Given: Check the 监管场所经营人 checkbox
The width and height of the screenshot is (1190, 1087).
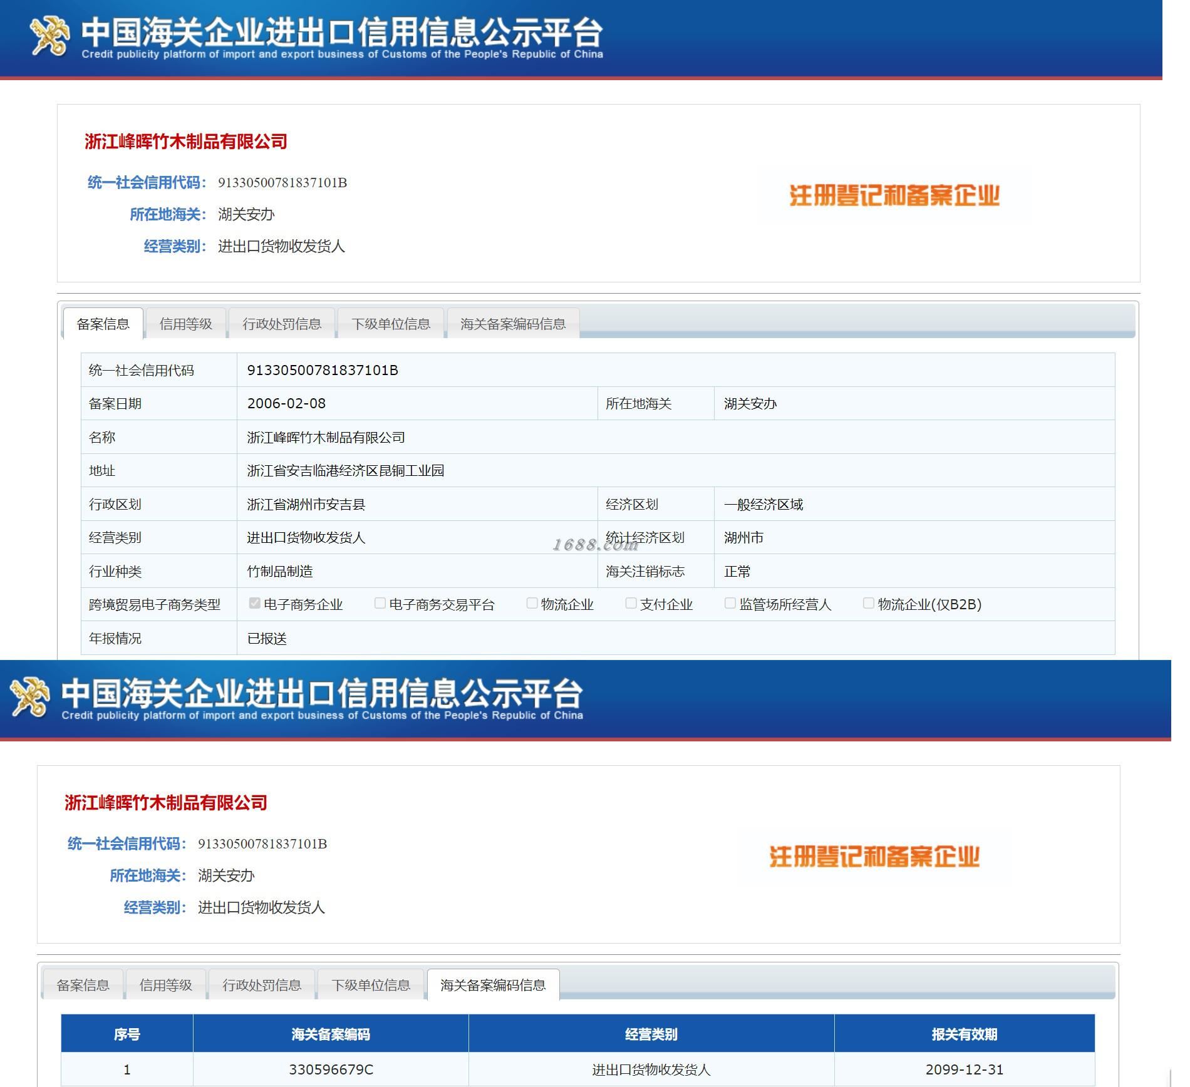Looking at the screenshot, I should [730, 604].
